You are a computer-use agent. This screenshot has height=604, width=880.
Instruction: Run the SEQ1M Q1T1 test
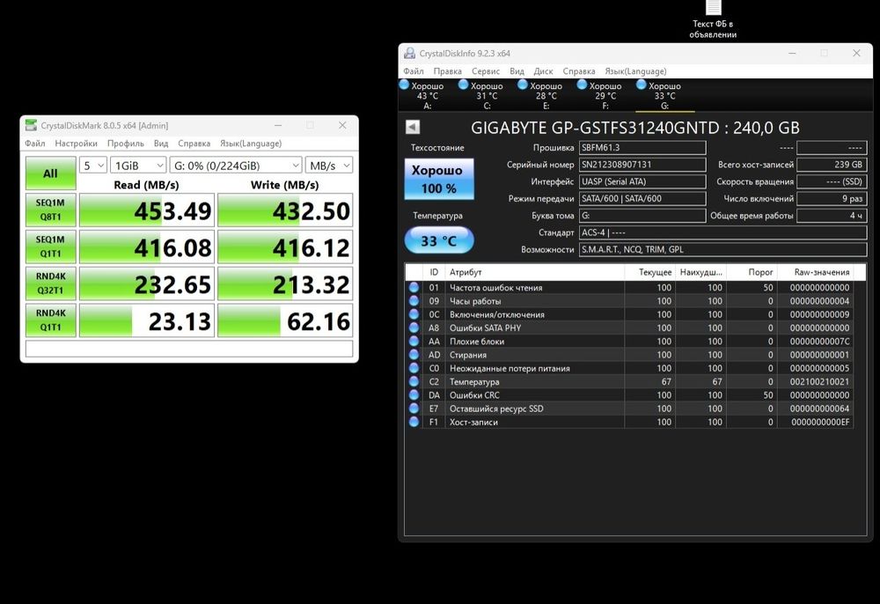tap(50, 247)
